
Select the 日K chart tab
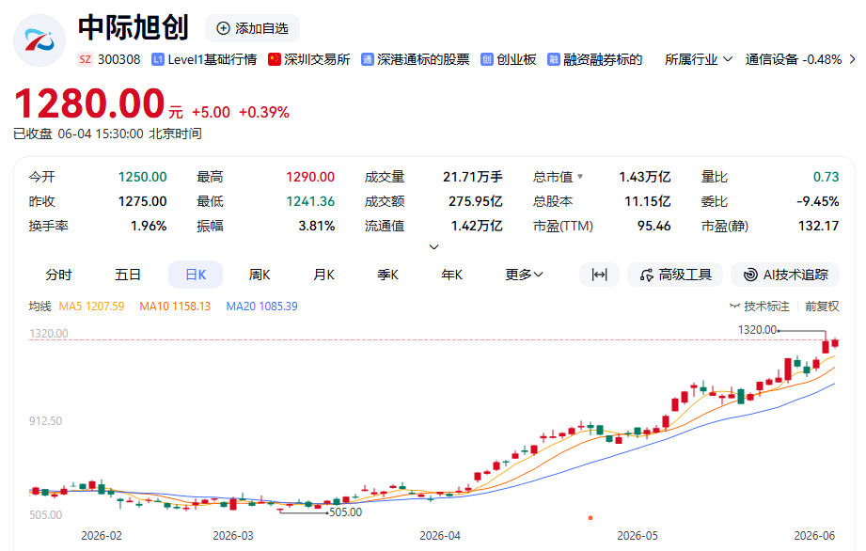pyautogui.click(x=196, y=275)
